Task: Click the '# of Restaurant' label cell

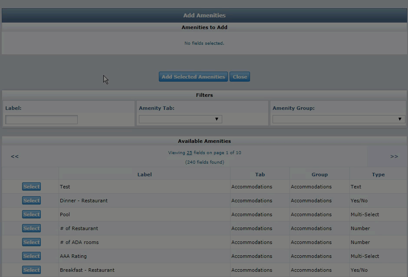Action: click(x=145, y=228)
